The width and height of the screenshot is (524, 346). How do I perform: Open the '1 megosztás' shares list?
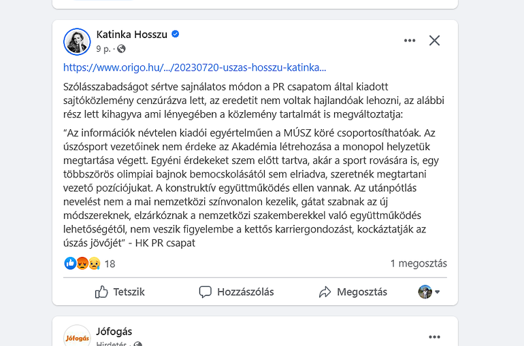coord(419,264)
